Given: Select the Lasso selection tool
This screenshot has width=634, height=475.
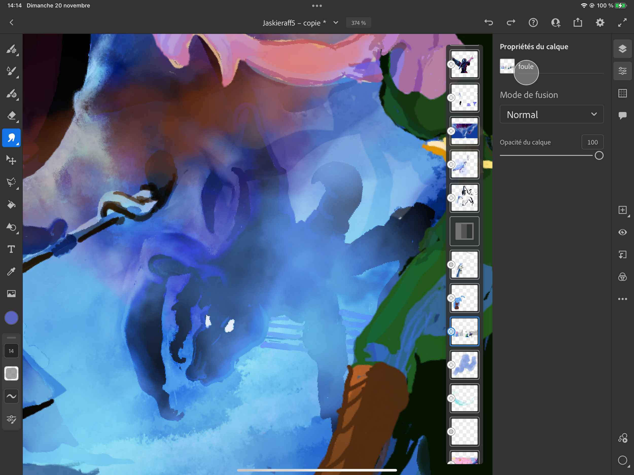Looking at the screenshot, I should [x=11, y=182].
